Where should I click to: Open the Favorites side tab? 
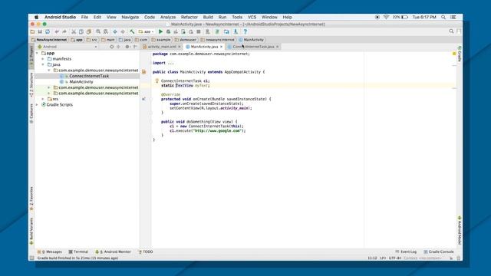pyautogui.click(x=31, y=199)
